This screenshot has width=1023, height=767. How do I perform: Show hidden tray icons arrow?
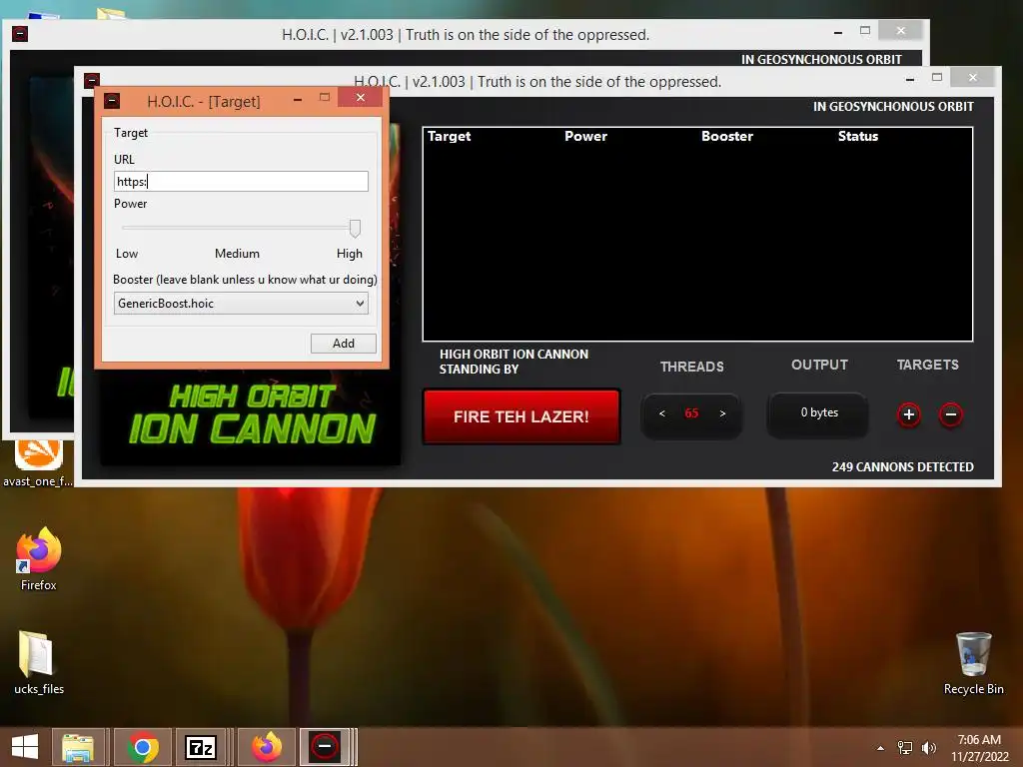coord(881,748)
